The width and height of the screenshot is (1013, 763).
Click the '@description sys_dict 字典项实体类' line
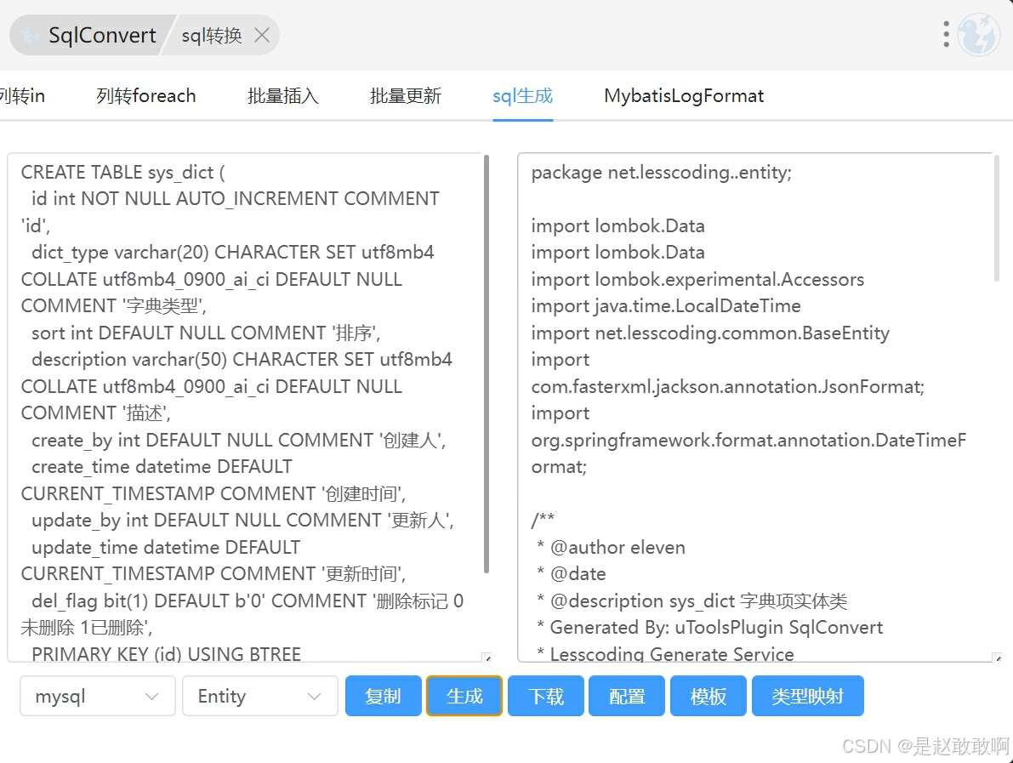click(691, 601)
